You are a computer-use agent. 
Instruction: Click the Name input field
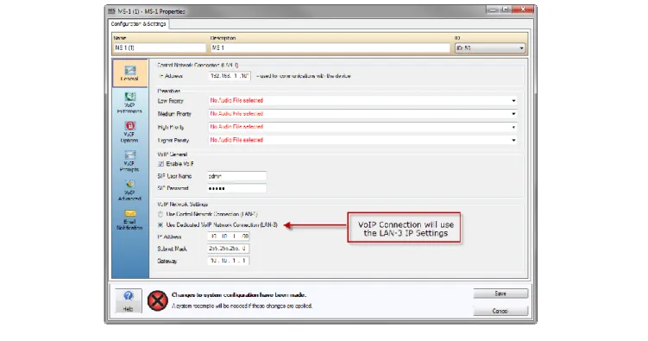[160, 48]
